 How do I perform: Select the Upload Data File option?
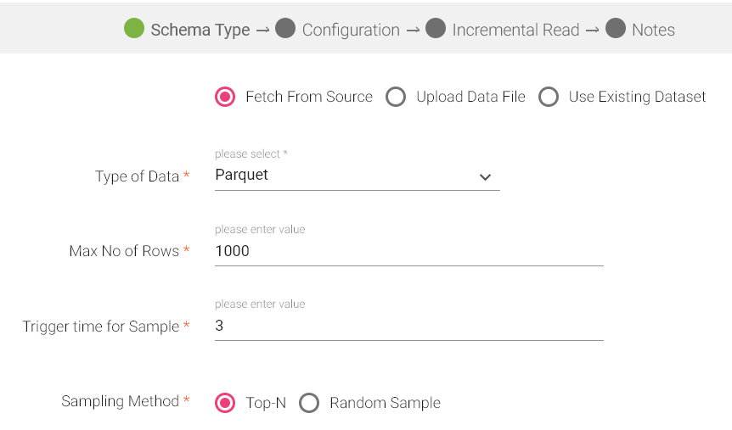396,97
